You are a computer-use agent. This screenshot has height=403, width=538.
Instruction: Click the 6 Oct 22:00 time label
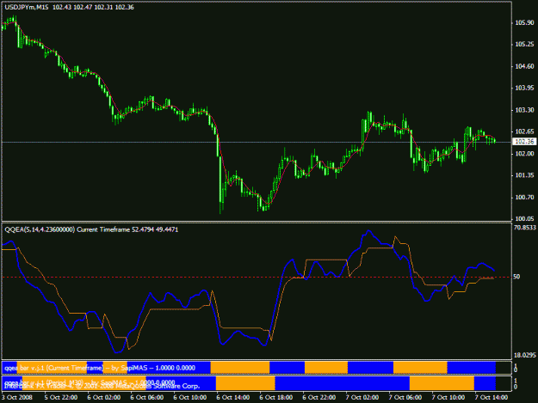[x=319, y=398]
